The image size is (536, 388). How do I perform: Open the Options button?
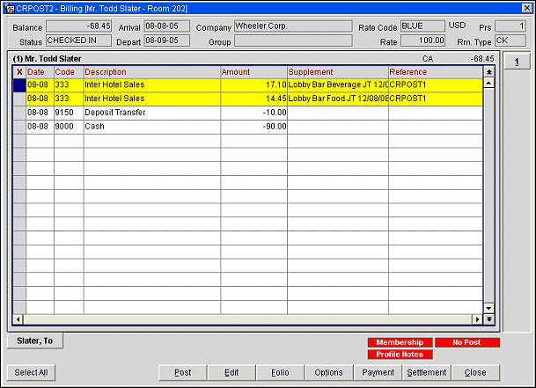point(329,372)
